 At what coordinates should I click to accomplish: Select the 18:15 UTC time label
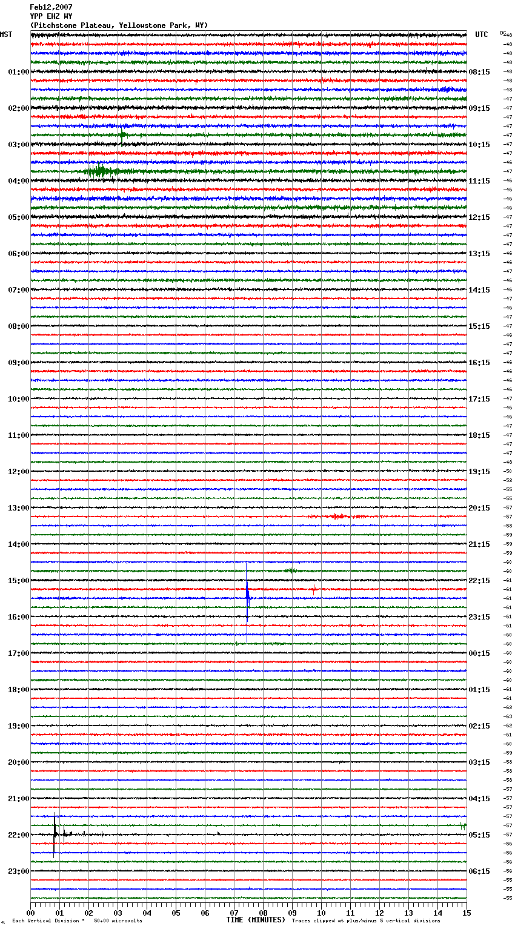[479, 435]
